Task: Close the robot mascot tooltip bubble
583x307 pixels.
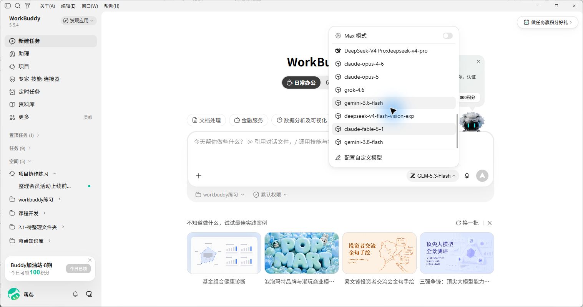Action: [478, 61]
